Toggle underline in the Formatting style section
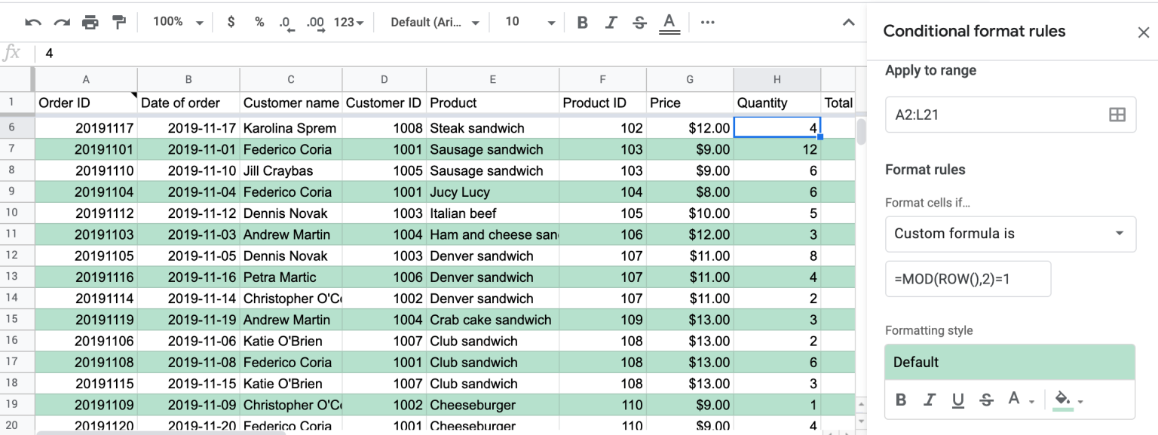Viewport: 1158px width, 435px height. [958, 400]
